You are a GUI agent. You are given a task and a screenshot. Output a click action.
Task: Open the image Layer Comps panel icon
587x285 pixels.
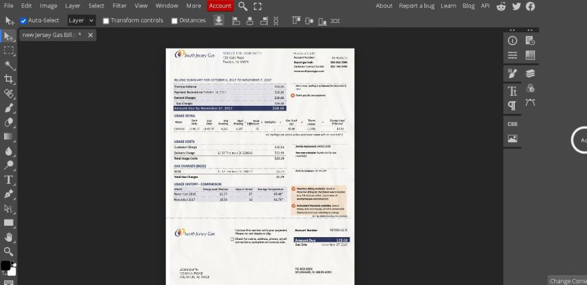click(x=513, y=139)
